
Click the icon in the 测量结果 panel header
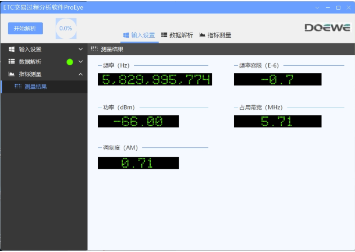(94, 49)
